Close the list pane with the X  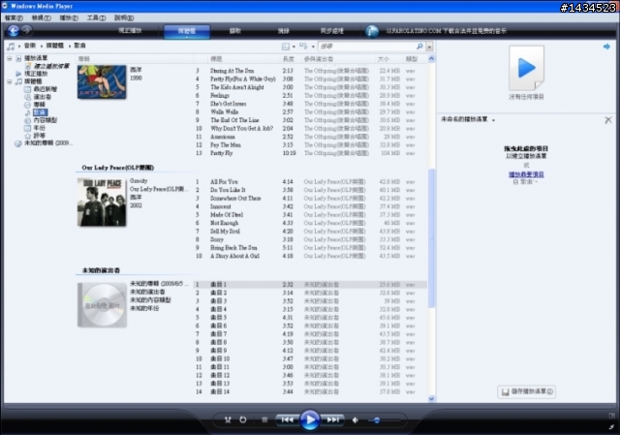tap(608, 120)
